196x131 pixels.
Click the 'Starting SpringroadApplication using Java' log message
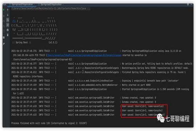pyautogui.click(x=151, y=51)
